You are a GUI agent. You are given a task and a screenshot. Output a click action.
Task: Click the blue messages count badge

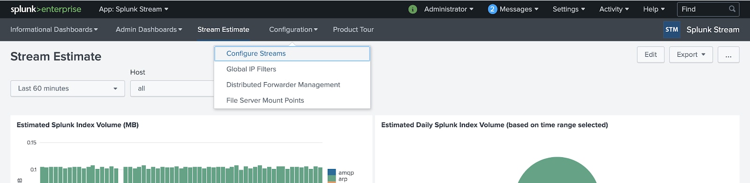492,9
